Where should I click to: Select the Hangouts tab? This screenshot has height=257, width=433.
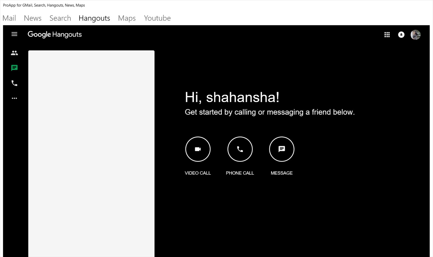tap(94, 18)
